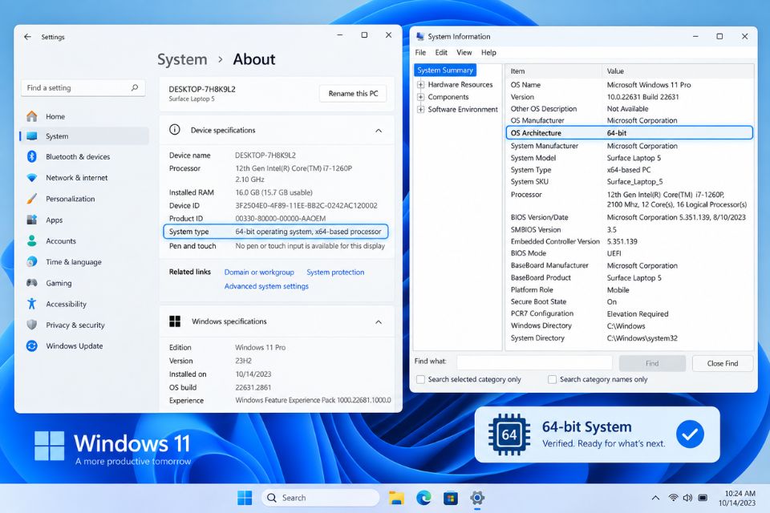Expand Software Environment tree node
Image resolution: width=770 pixels, height=513 pixels.
421,109
